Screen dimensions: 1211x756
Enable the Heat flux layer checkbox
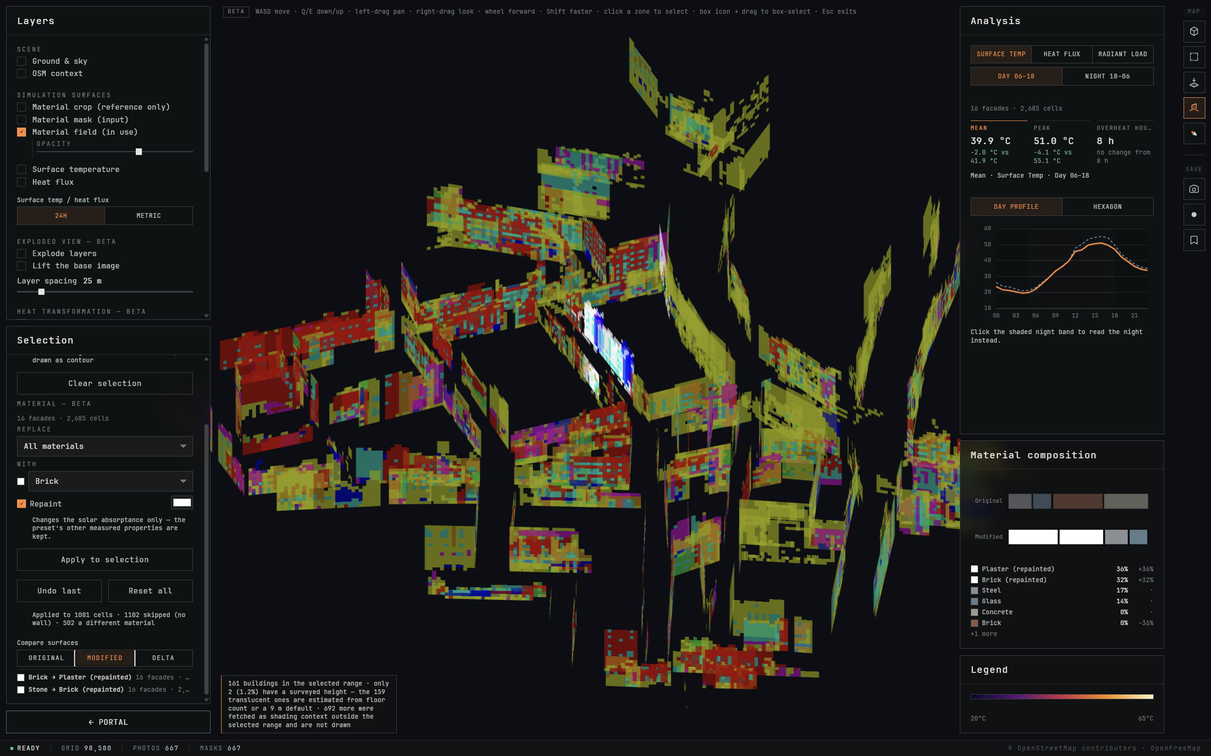[x=21, y=182]
